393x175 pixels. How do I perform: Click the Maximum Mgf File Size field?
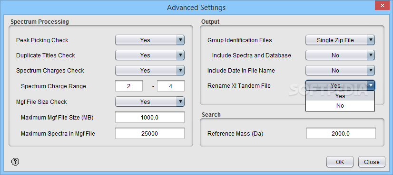150,117
